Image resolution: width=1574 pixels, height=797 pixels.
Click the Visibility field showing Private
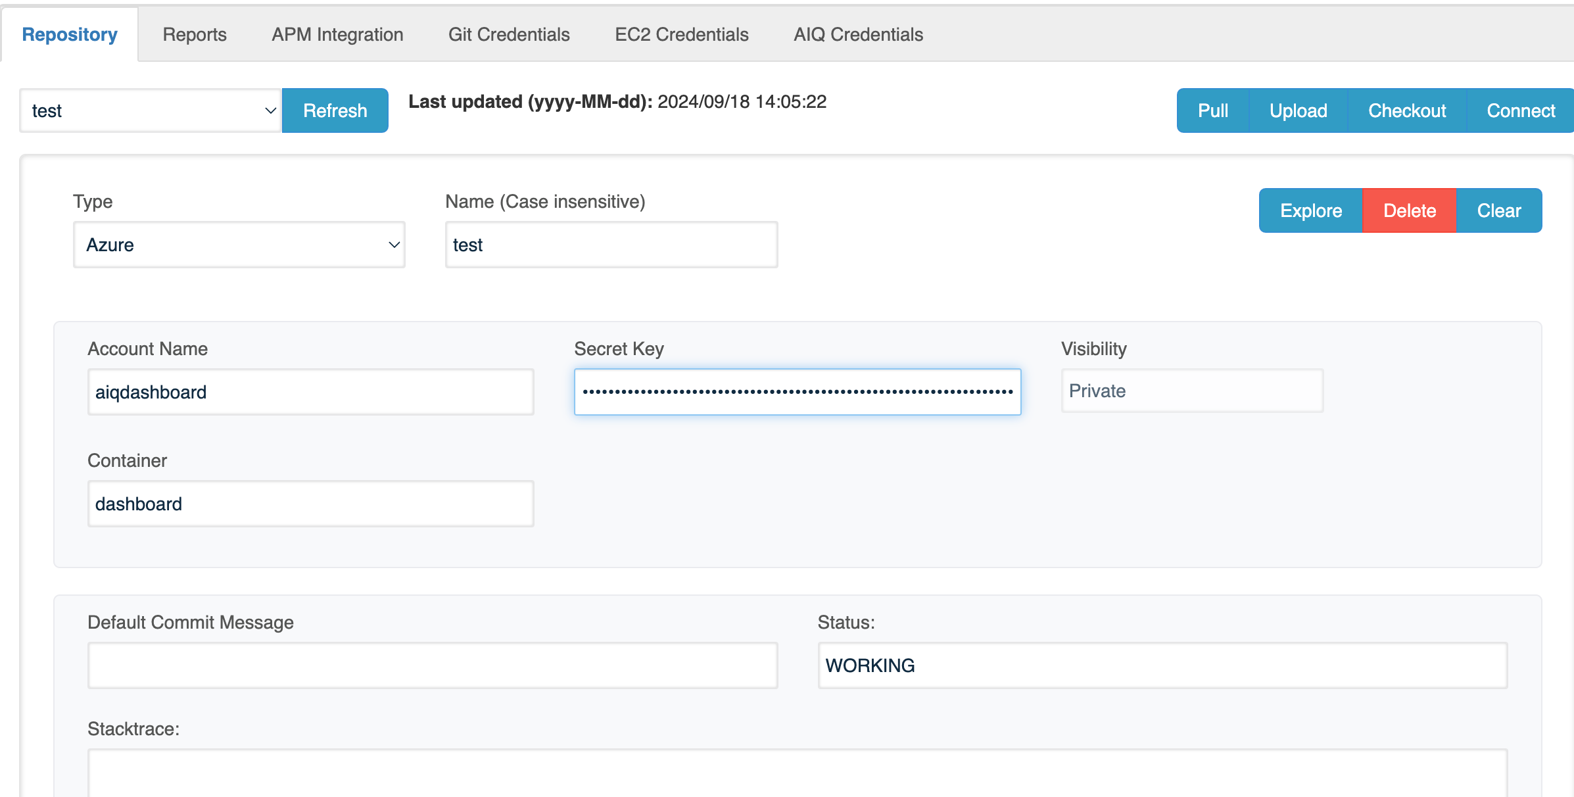click(1192, 391)
